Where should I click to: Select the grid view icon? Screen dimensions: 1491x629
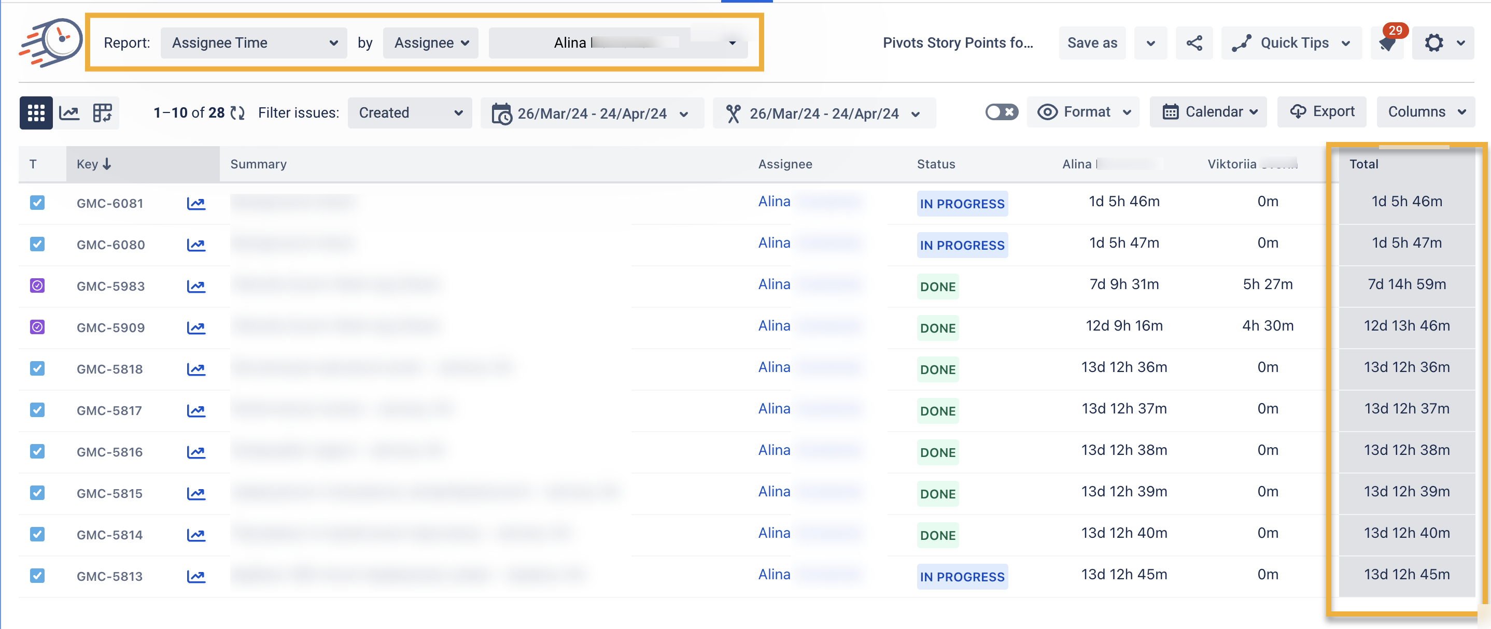click(36, 112)
